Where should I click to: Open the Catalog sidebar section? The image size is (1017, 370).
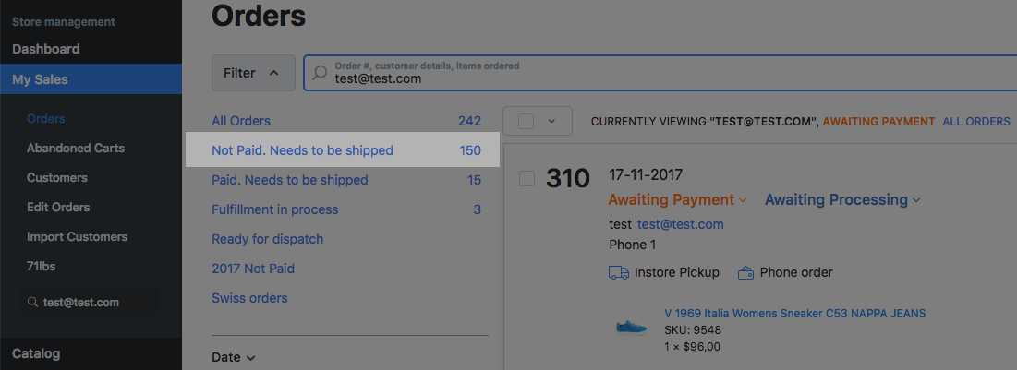[36, 353]
